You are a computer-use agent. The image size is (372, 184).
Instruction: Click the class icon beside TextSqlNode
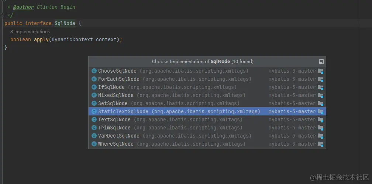(94, 120)
